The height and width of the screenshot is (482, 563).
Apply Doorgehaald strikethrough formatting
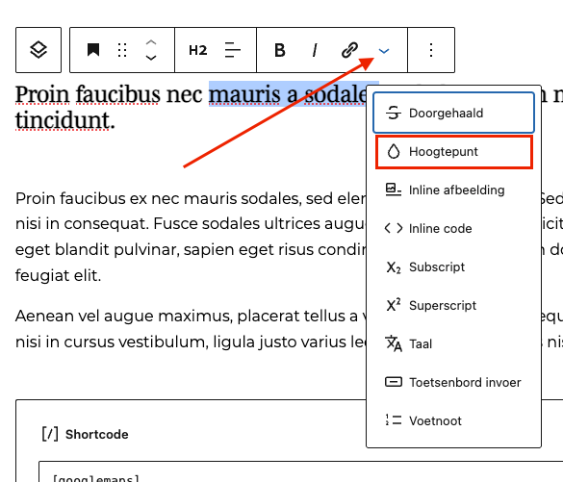(454, 114)
